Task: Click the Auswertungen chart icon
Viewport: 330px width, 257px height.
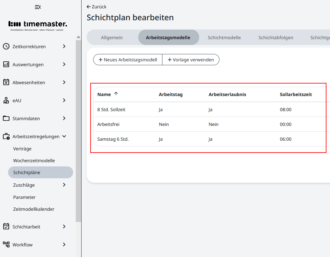Action: [x=5, y=64]
